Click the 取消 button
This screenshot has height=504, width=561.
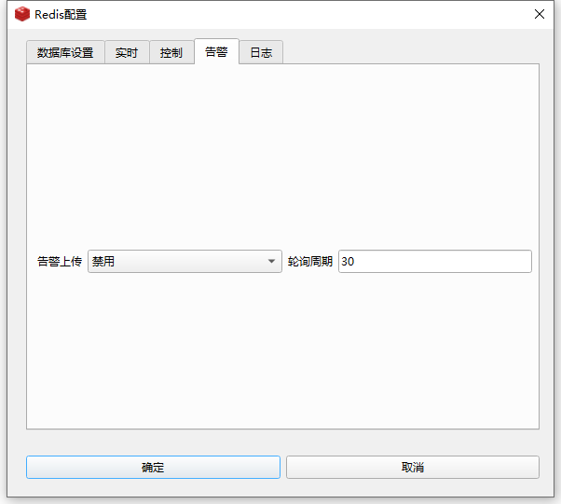tap(413, 467)
